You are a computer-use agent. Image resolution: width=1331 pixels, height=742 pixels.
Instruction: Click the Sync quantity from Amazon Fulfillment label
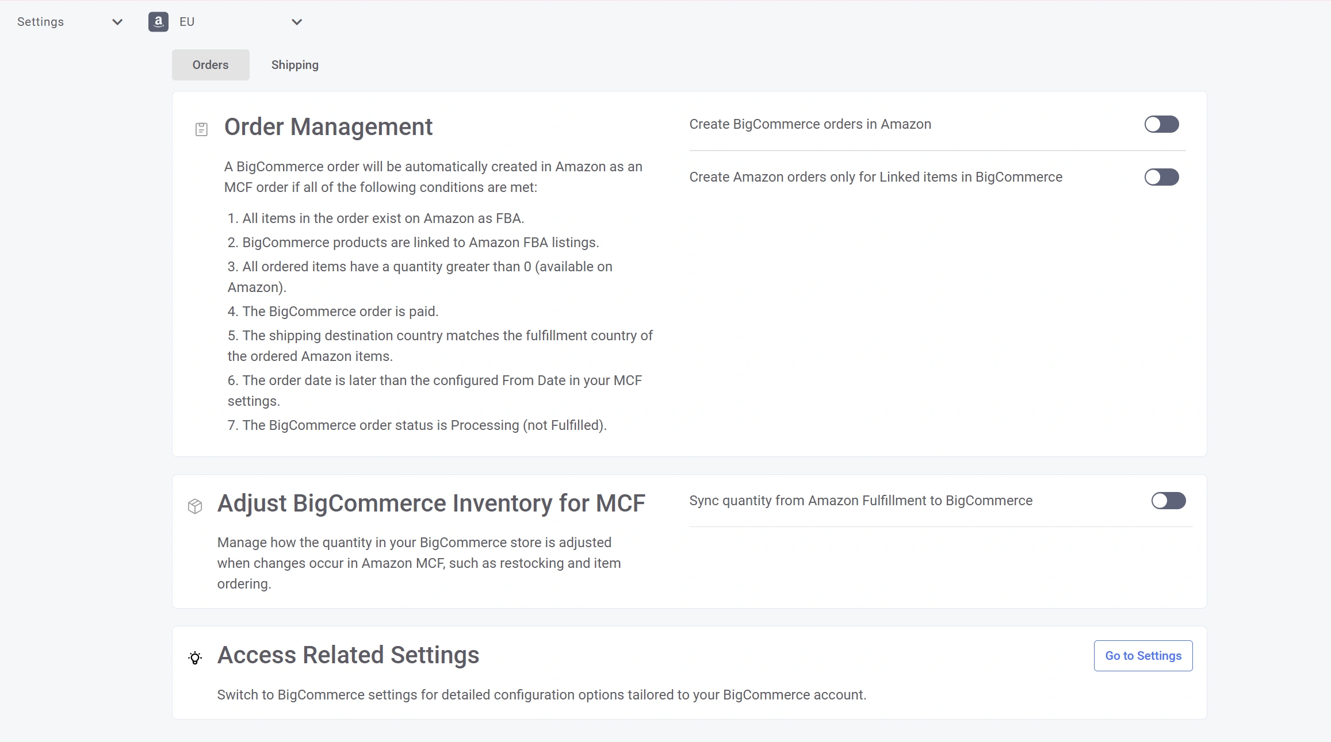point(860,501)
